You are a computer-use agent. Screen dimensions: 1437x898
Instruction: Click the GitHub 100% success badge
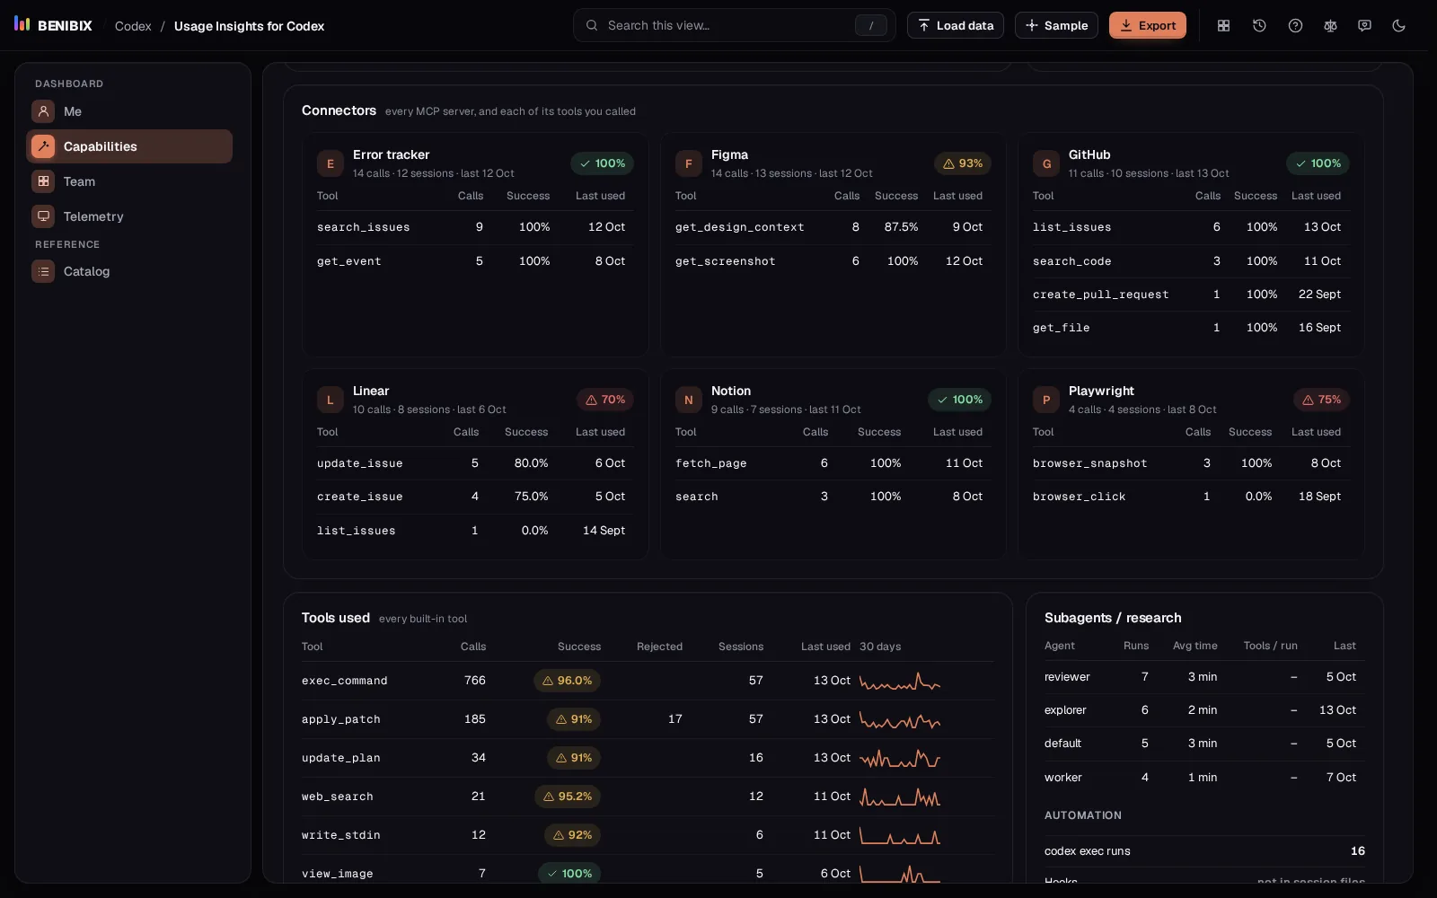click(1318, 163)
